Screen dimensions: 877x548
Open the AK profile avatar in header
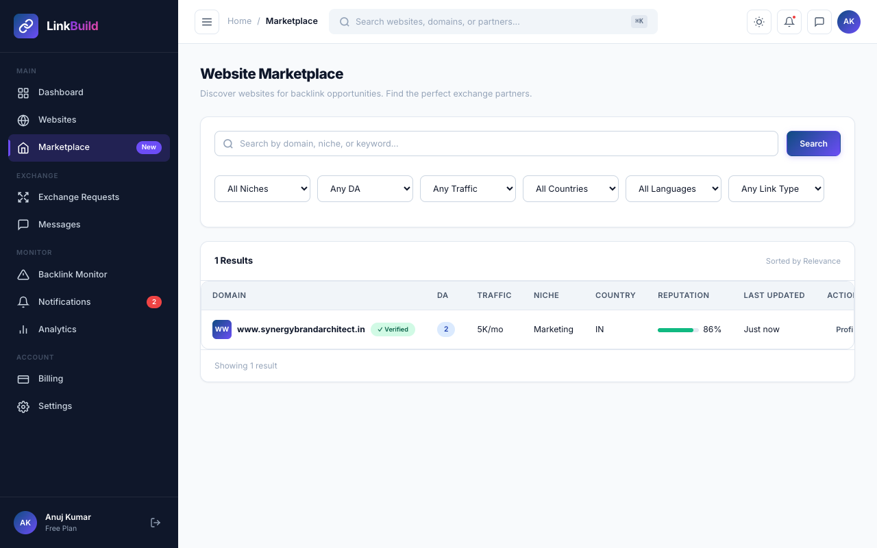tap(849, 22)
